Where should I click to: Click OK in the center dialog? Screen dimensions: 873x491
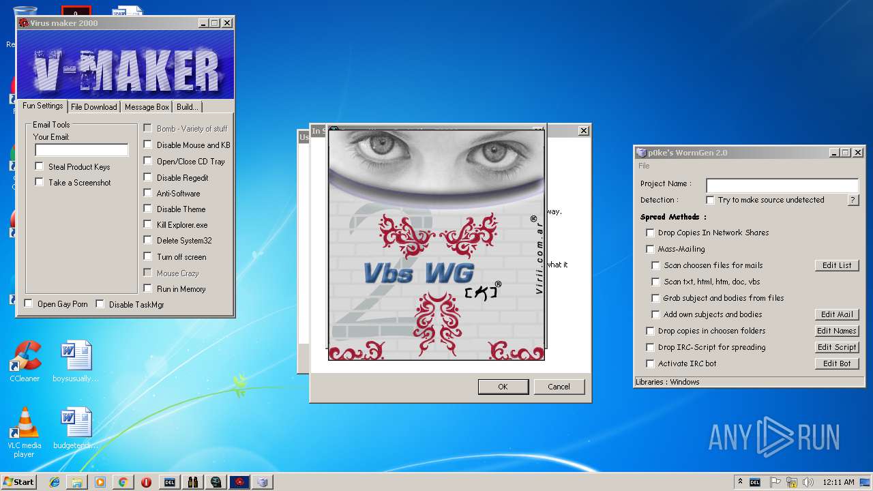(x=503, y=387)
